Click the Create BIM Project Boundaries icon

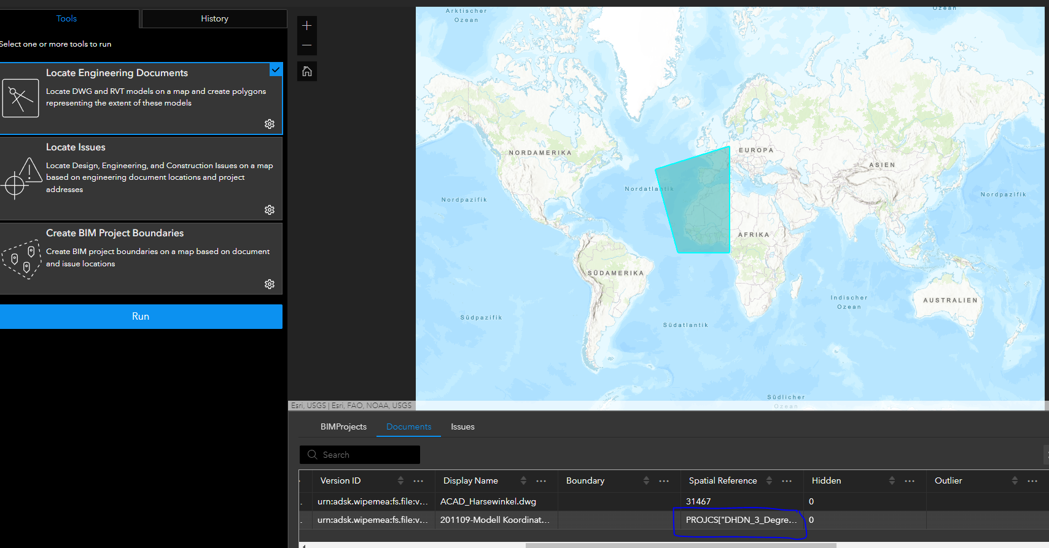21,260
